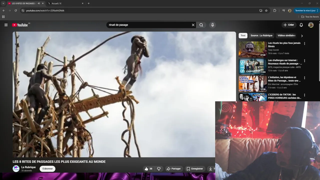Open options for L'ICEBERG de TIKTOK video

coord(304,95)
